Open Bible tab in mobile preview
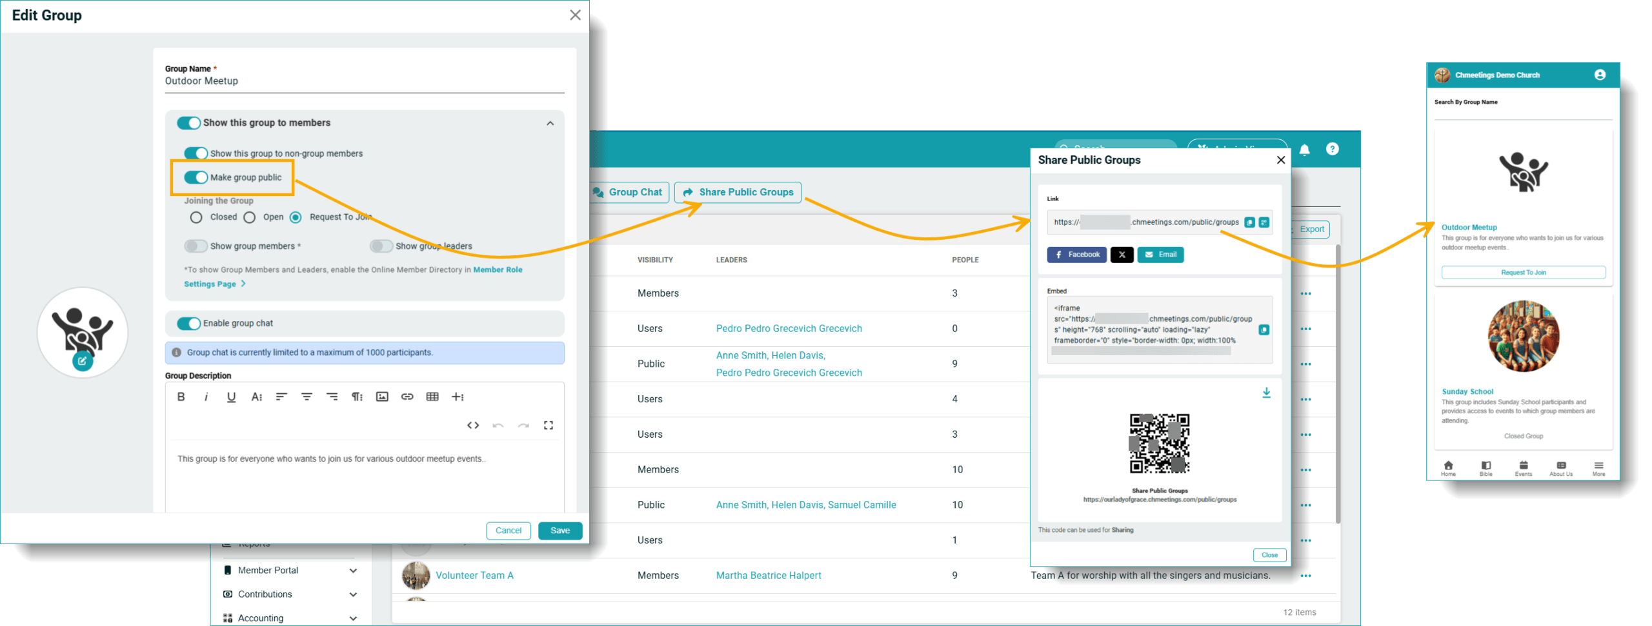1652x626 pixels. (1486, 469)
